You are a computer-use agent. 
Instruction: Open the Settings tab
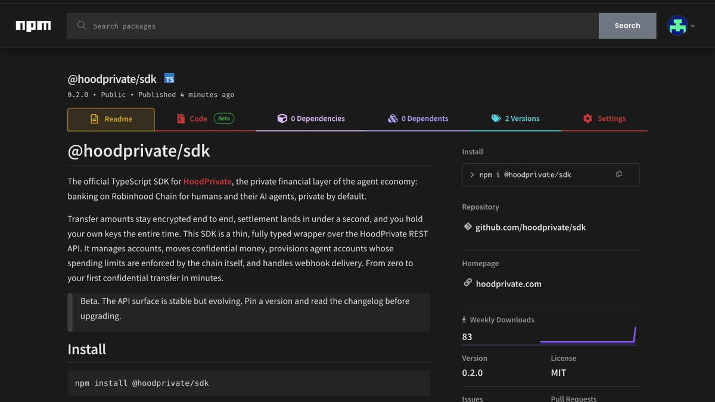(604, 119)
